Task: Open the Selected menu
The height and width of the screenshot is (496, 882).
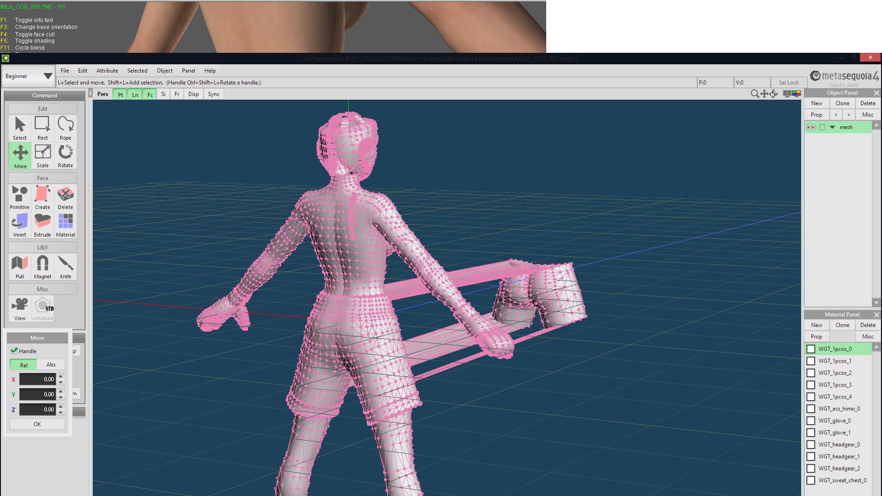Action: [x=137, y=71]
